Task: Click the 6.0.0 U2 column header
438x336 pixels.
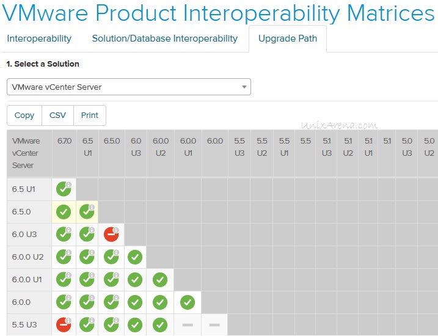Action: (x=161, y=153)
